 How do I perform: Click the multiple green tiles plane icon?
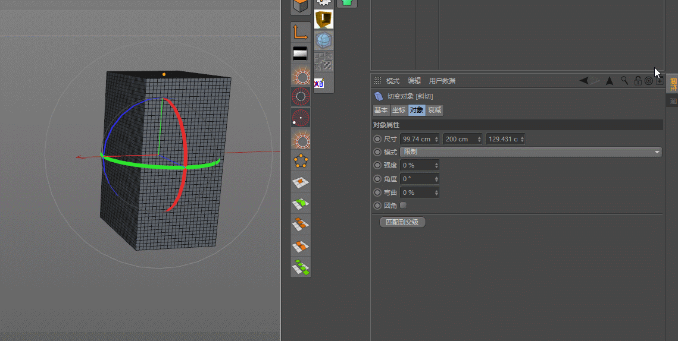pos(301,267)
